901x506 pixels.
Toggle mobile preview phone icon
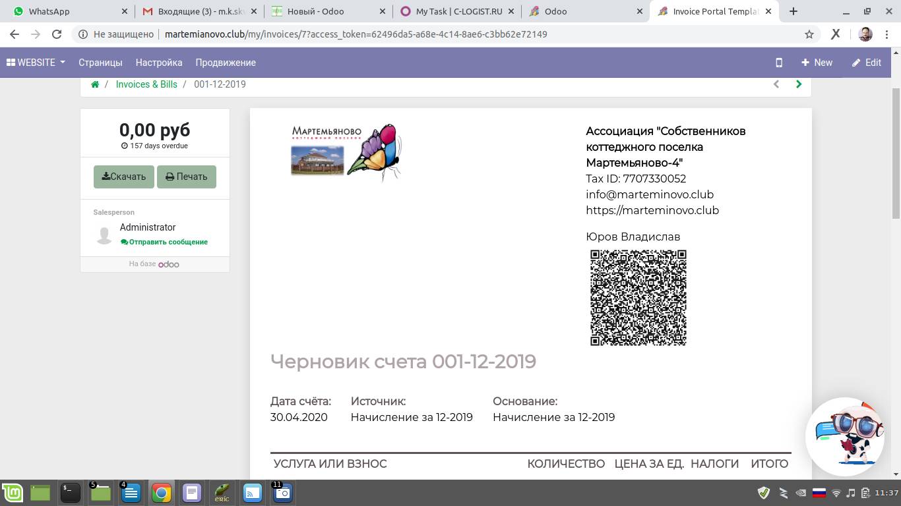coord(779,63)
